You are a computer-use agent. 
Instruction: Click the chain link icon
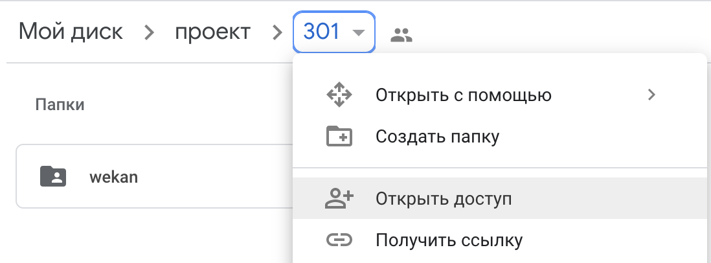pos(339,240)
